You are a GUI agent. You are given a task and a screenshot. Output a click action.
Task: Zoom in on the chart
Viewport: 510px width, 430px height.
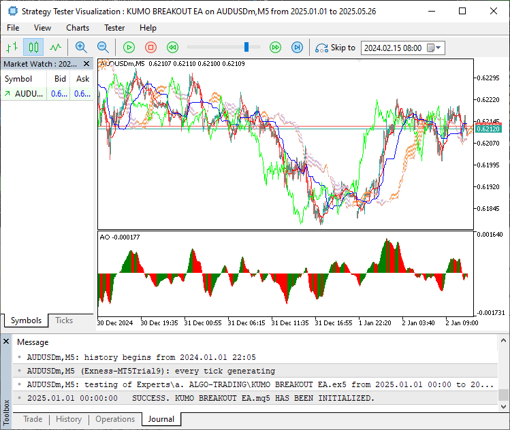(x=81, y=48)
